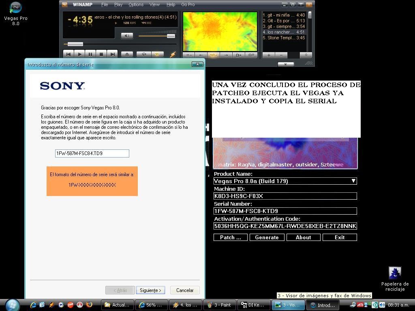Switch to previous Winamp visualization preset
415x311 pixels.
(201, 55)
